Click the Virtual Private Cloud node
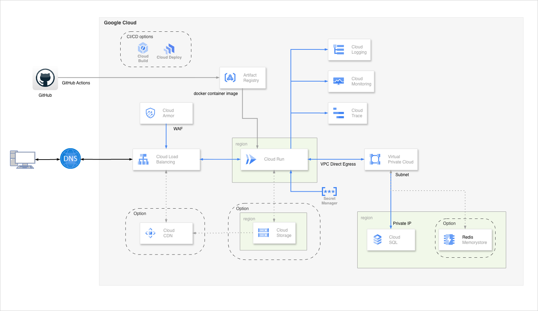 [391, 160]
